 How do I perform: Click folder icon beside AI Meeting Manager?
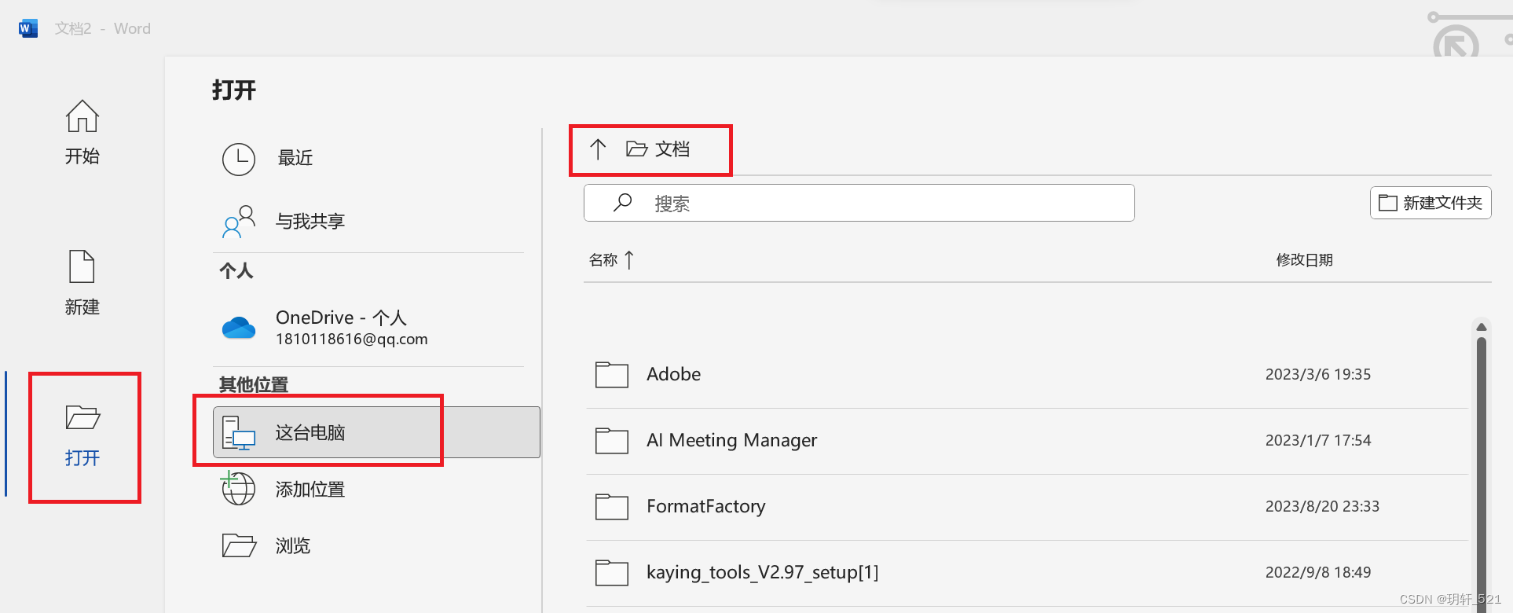(612, 441)
